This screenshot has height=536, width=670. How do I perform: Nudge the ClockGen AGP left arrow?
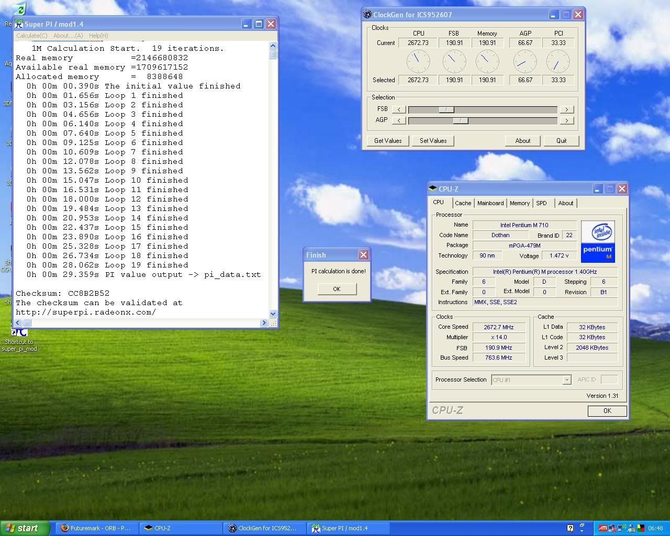click(x=399, y=120)
